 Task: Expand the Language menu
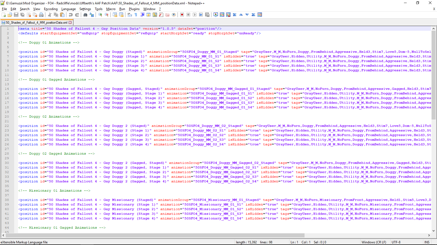(69, 9)
